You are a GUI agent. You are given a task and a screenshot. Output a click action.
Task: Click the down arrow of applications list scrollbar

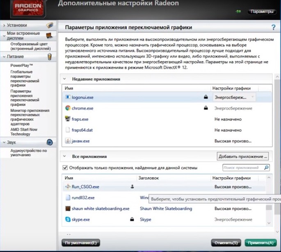[269, 223]
